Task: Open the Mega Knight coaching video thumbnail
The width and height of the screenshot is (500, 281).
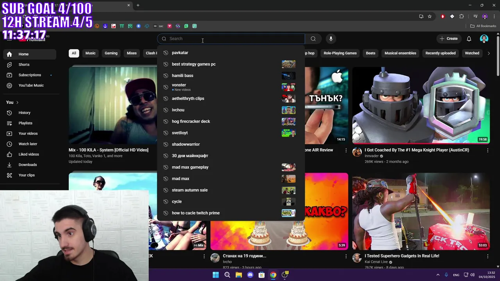Action: [421, 105]
